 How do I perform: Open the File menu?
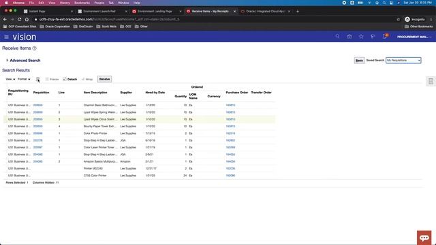coord(31,3)
